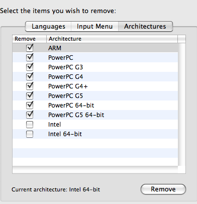Uncheck PowerPC 64-bit checkbox
This screenshot has height=204, width=197.
coord(30,106)
